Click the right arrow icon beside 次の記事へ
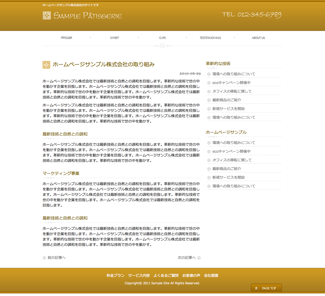The height and width of the screenshot is (296, 325). (x=199, y=258)
